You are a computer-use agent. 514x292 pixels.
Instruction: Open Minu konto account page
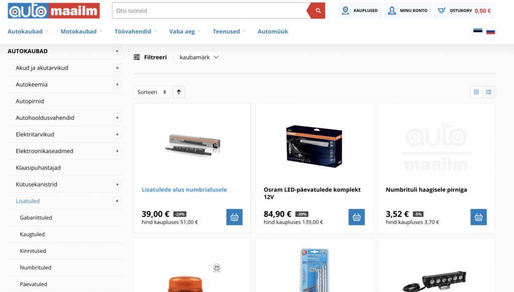pyautogui.click(x=407, y=11)
